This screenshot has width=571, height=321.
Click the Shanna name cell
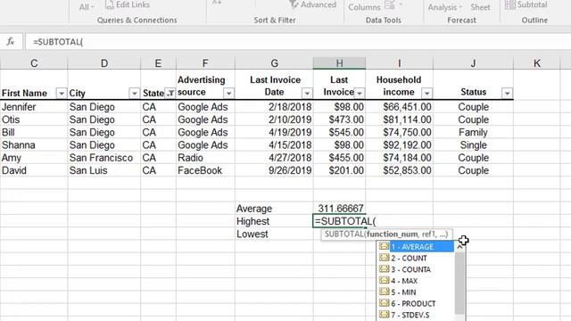coord(34,145)
